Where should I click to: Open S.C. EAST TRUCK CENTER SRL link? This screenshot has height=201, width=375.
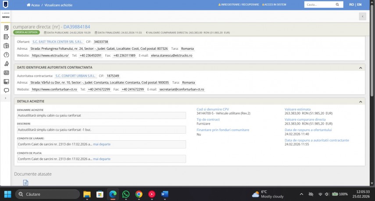(57, 42)
